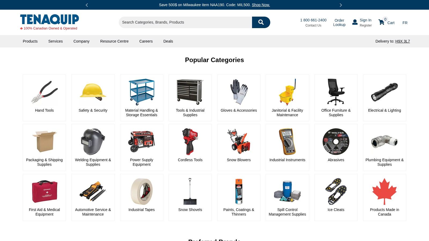This screenshot has width=429, height=241.
Task: Click the Shop Now promo link
Action: pos(261,5)
